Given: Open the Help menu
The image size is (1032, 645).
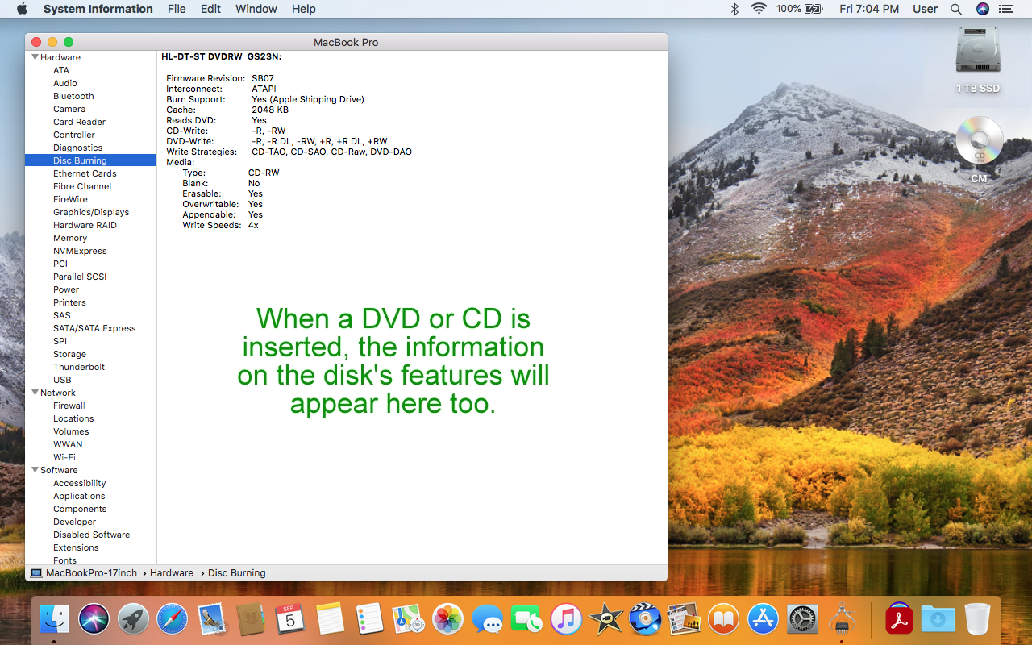Looking at the screenshot, I should [304, 9].
